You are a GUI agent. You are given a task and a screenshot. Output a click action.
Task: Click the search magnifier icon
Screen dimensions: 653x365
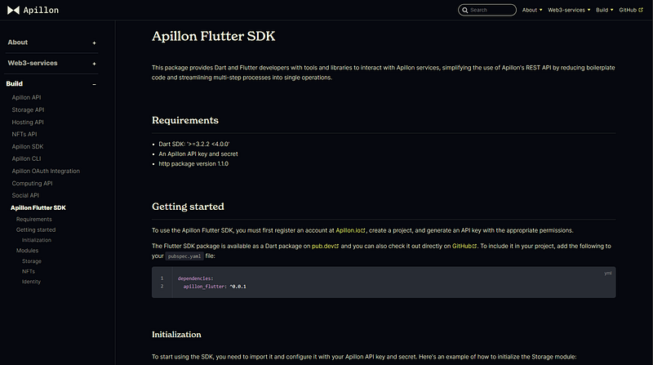464,10
